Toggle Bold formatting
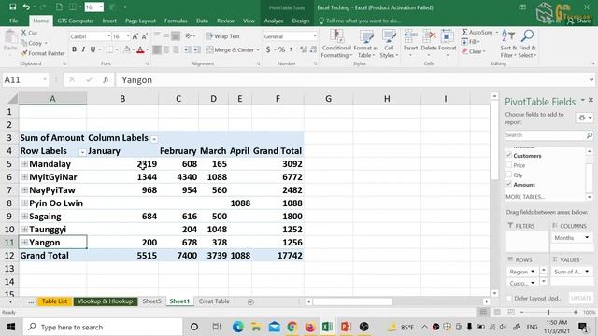Screen dimensions: 598x336 (74, 49)
